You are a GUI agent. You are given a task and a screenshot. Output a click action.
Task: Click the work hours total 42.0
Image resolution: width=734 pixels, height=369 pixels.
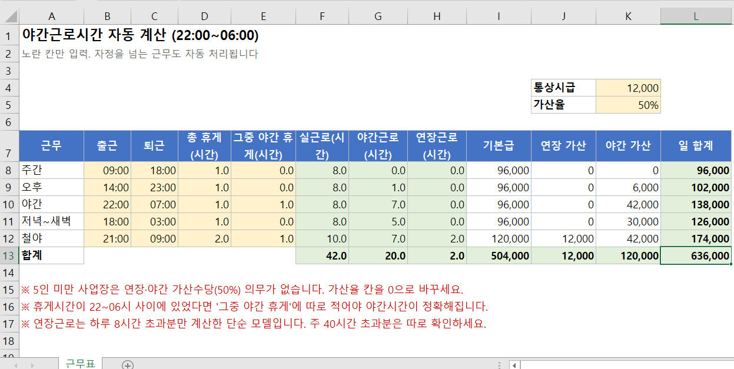tap(322, 256)
